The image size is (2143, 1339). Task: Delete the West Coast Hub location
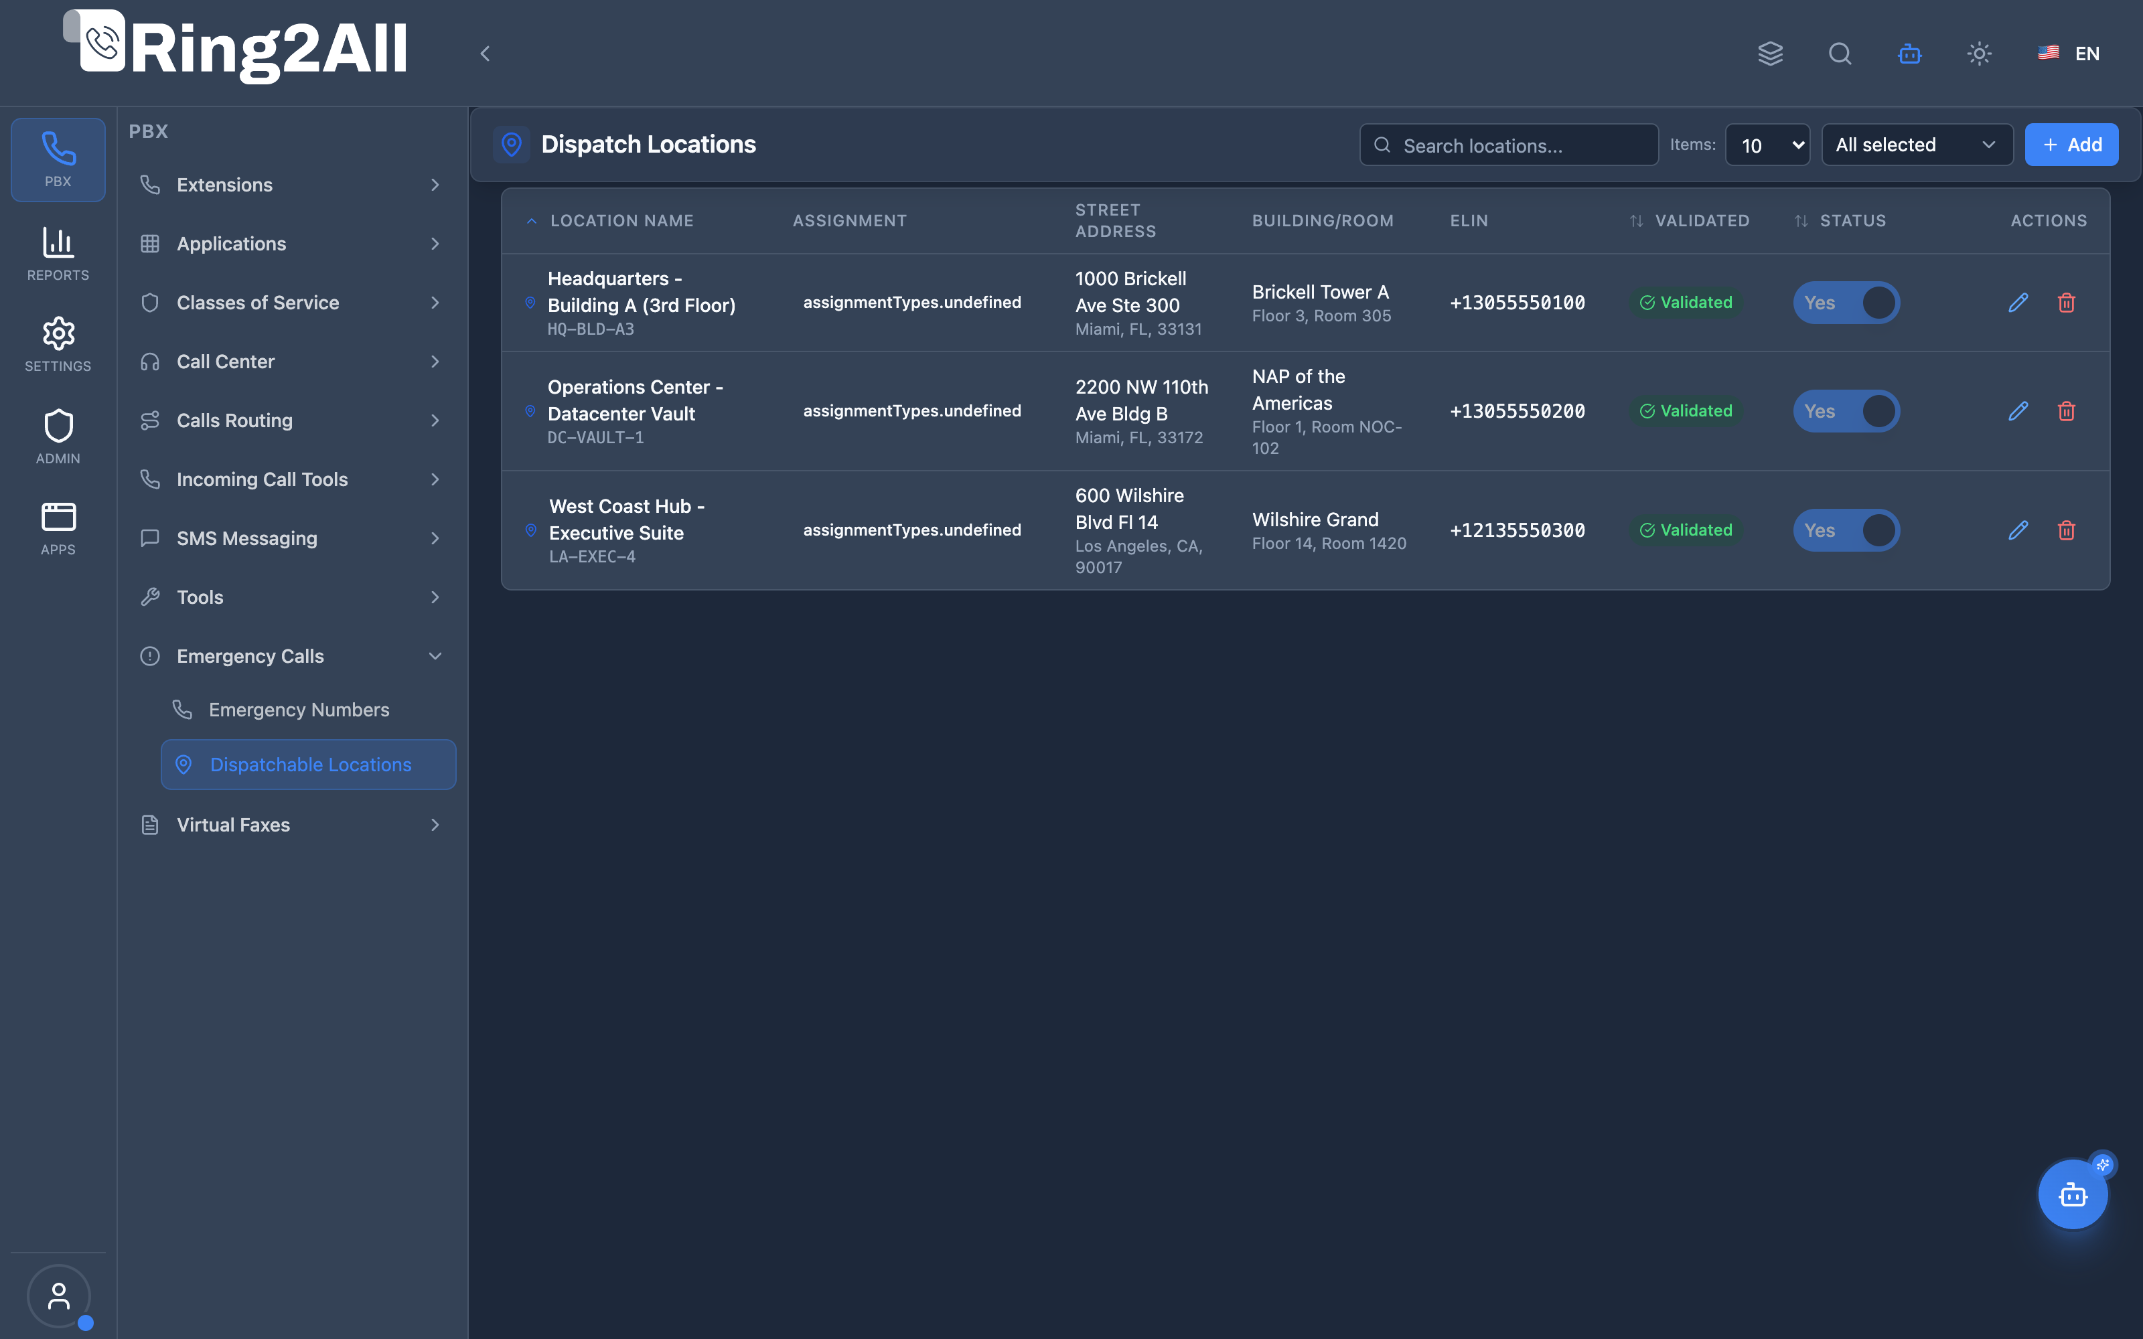tap(2066, 530)
